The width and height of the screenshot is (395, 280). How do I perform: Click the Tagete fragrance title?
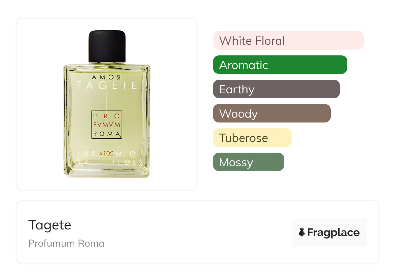(50, 225)
